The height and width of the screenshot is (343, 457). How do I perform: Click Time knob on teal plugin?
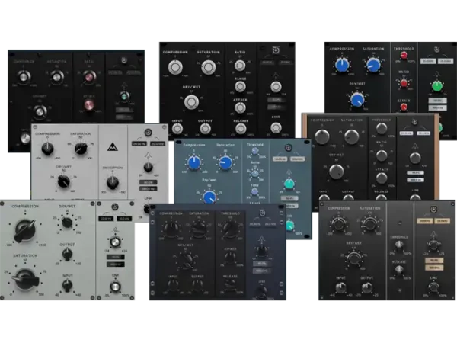point(254,191)
